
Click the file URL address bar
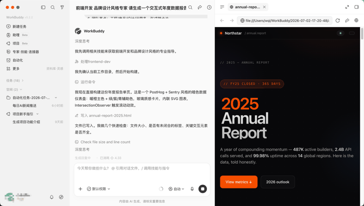pos(284,21)
